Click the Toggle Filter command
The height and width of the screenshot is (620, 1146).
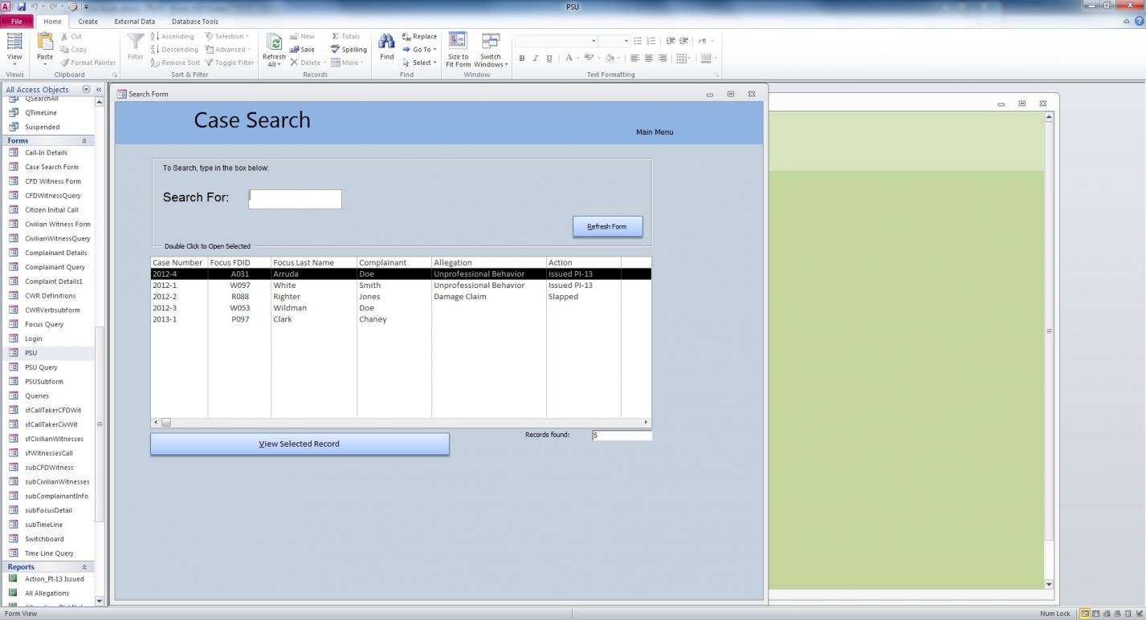(x=230, y=63)
